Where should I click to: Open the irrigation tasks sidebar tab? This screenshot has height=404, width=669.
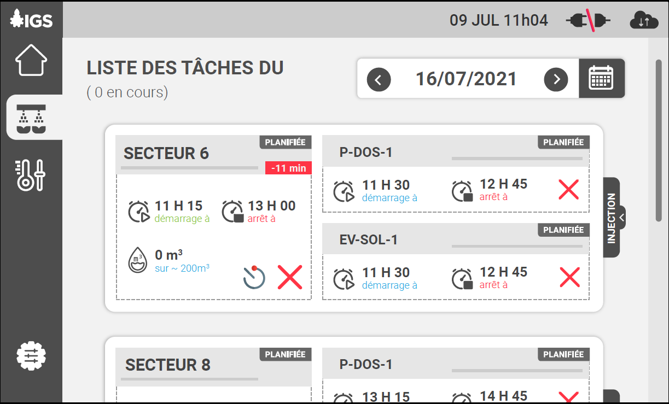coord(31,119)
